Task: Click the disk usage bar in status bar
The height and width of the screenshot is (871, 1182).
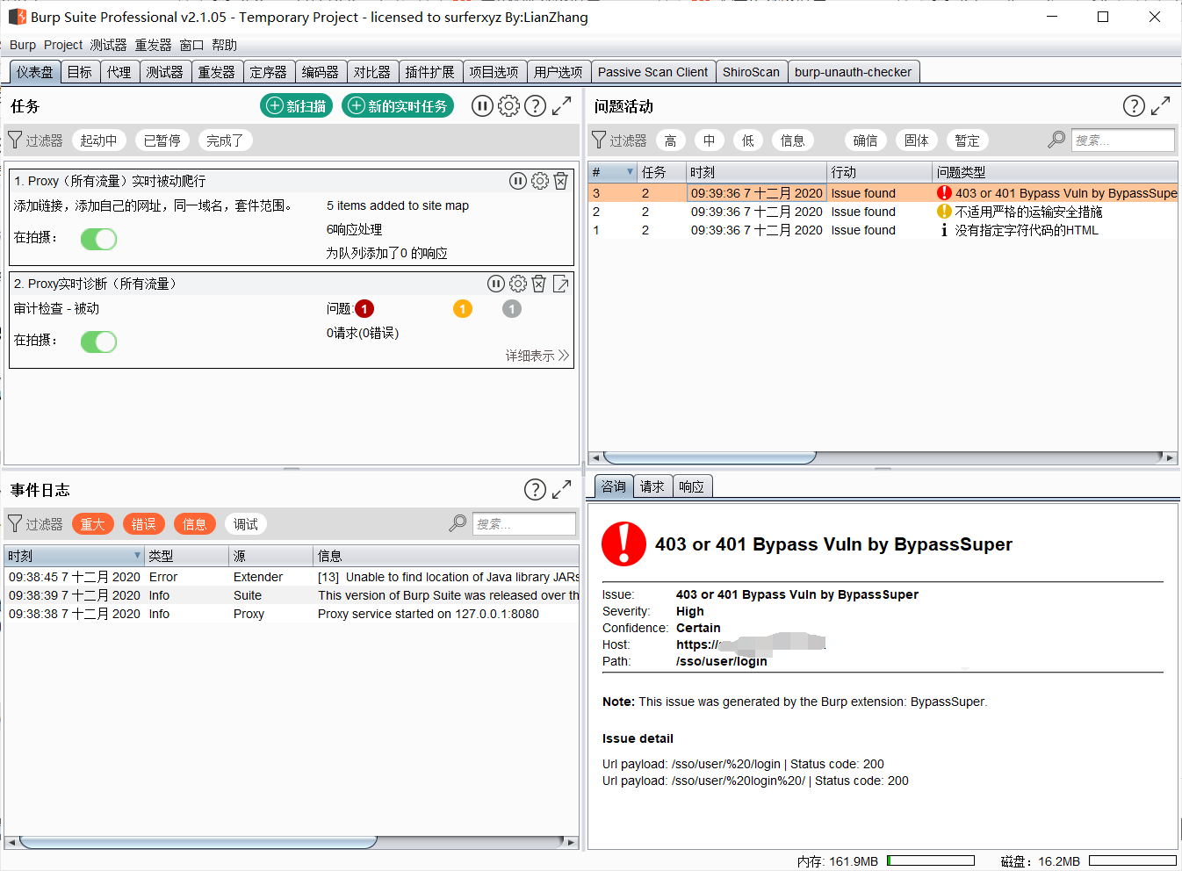Action: coord(1133,860)
